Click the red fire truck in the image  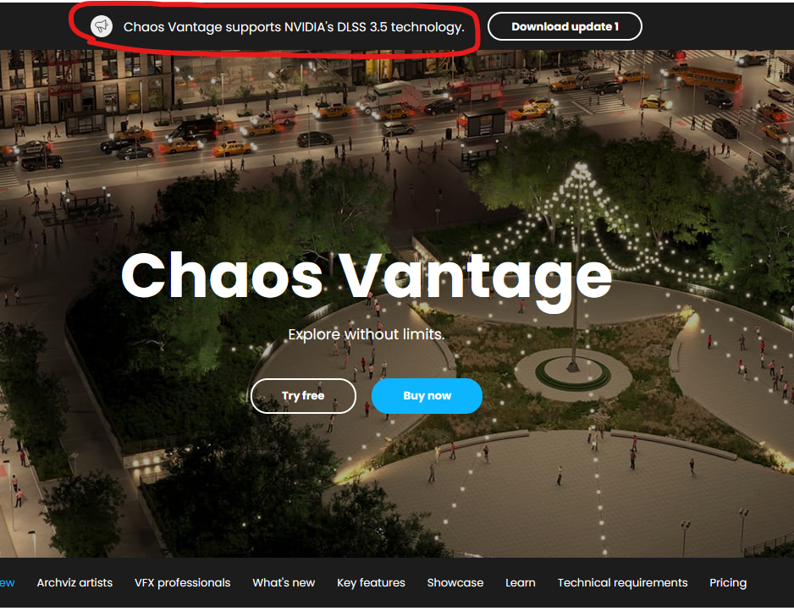(x=475, y=91)
